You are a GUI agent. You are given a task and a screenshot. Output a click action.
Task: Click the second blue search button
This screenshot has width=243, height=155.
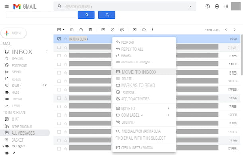point(107,15)
